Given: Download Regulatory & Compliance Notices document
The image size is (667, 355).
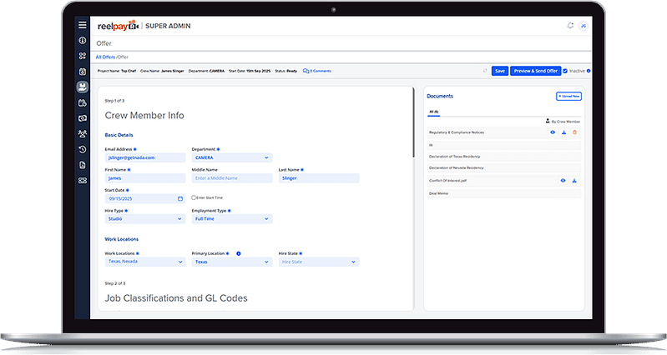Looking at the screenshot, I should [x=563, y=132].
